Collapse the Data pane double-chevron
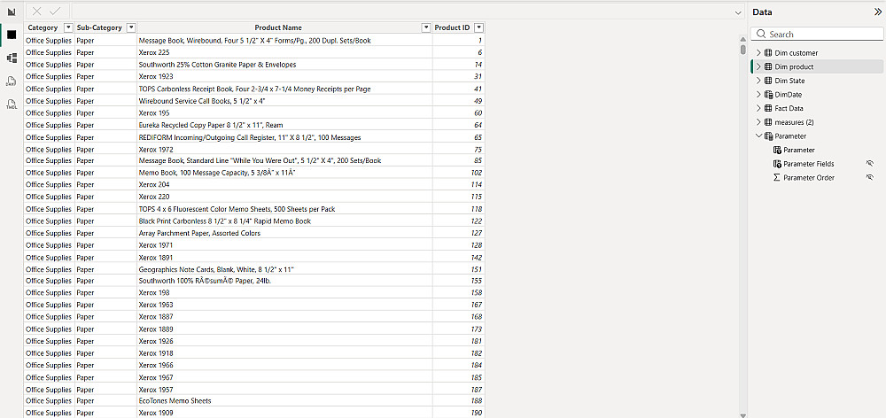The height and width of the screenshot is (418, 886). click(x=877, y=12)
